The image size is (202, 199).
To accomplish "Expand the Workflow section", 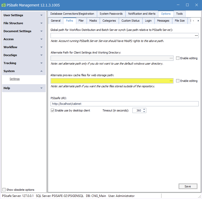I will click(x=24, y=47).
